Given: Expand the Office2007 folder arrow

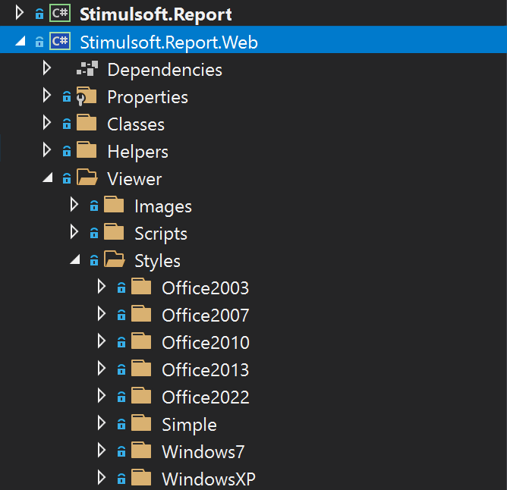Looking at the screenshot, I should click(x=102, y=314).
